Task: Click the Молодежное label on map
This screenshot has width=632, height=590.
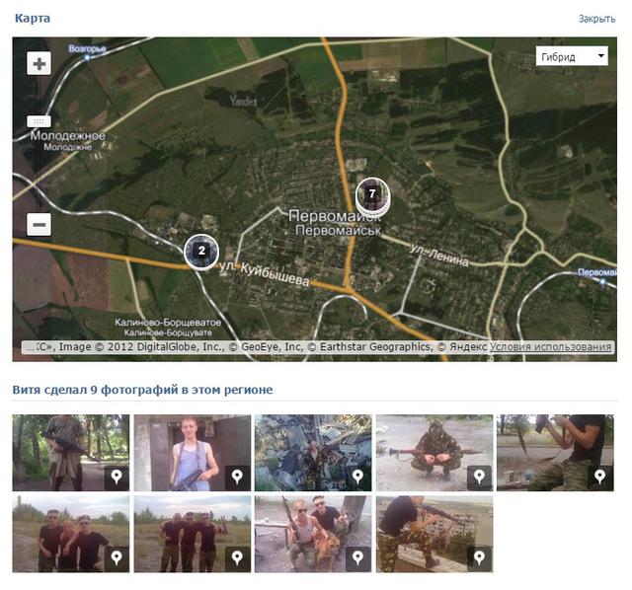Action: (x=68, y=136)
